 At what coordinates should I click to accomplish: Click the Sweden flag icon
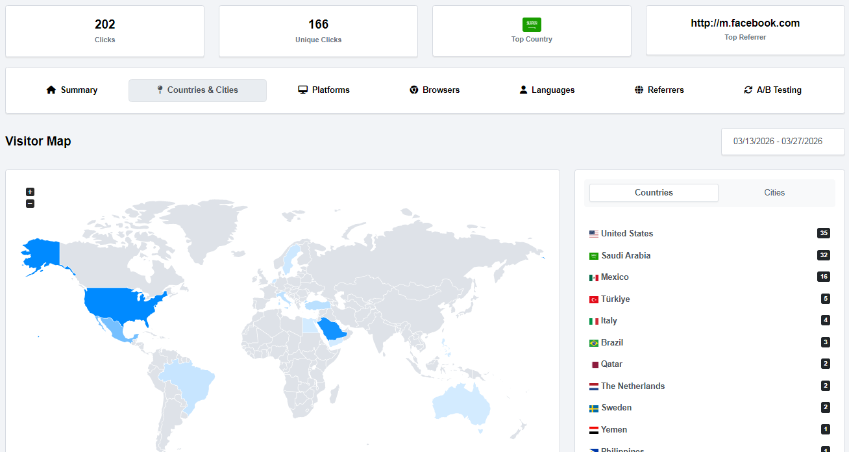[x=593, y=408]
